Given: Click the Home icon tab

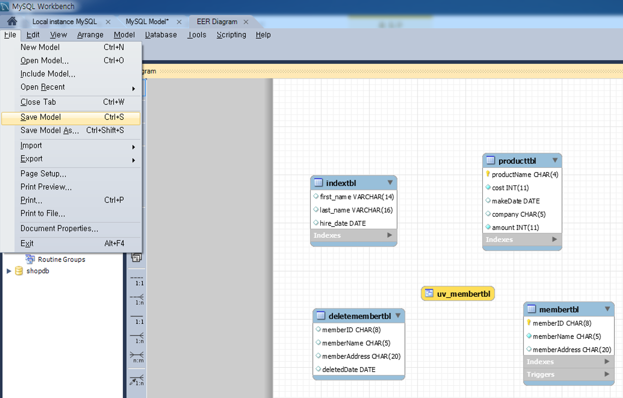Looking at the screenshot, I should point(11,22).
